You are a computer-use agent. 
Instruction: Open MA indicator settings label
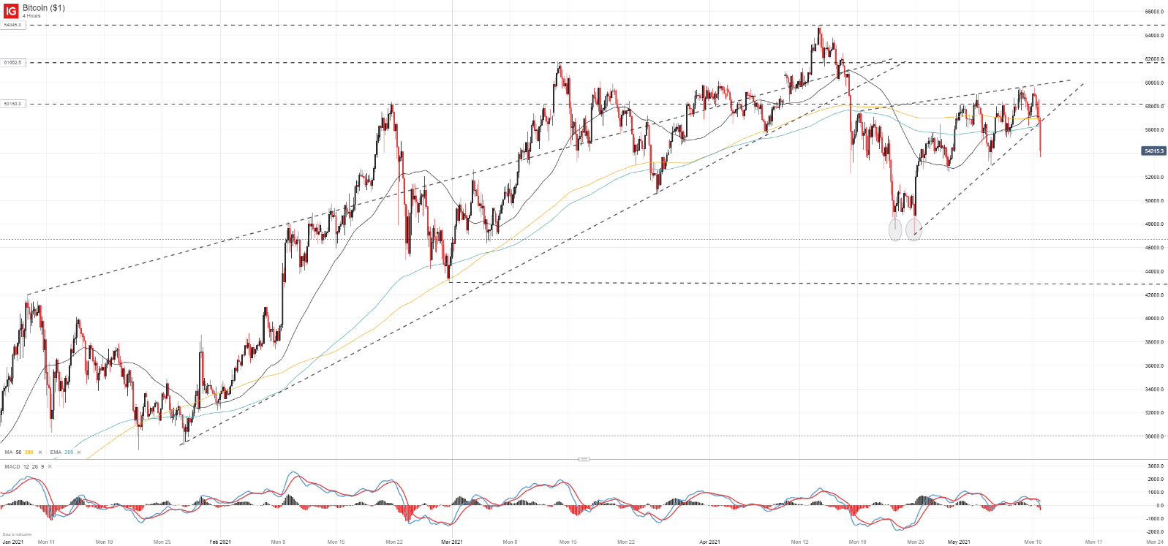(x=9, y=452)
